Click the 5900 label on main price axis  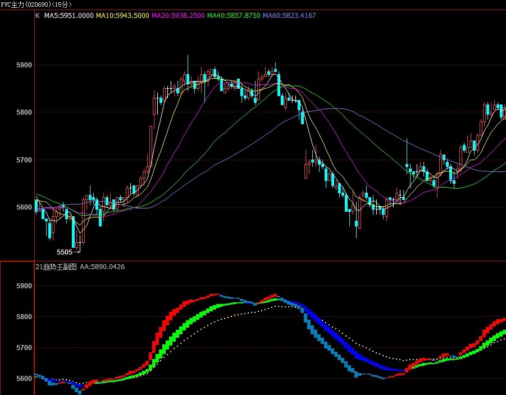(x=24, y=65)
